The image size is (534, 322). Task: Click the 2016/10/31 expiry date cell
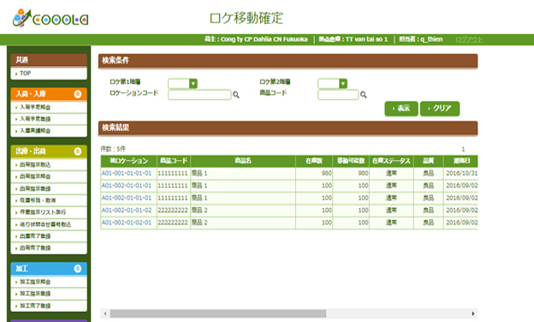461,173
